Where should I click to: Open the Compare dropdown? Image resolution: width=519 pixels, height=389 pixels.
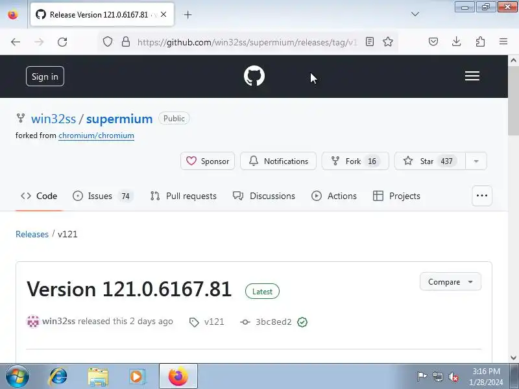tap(450, 282)
